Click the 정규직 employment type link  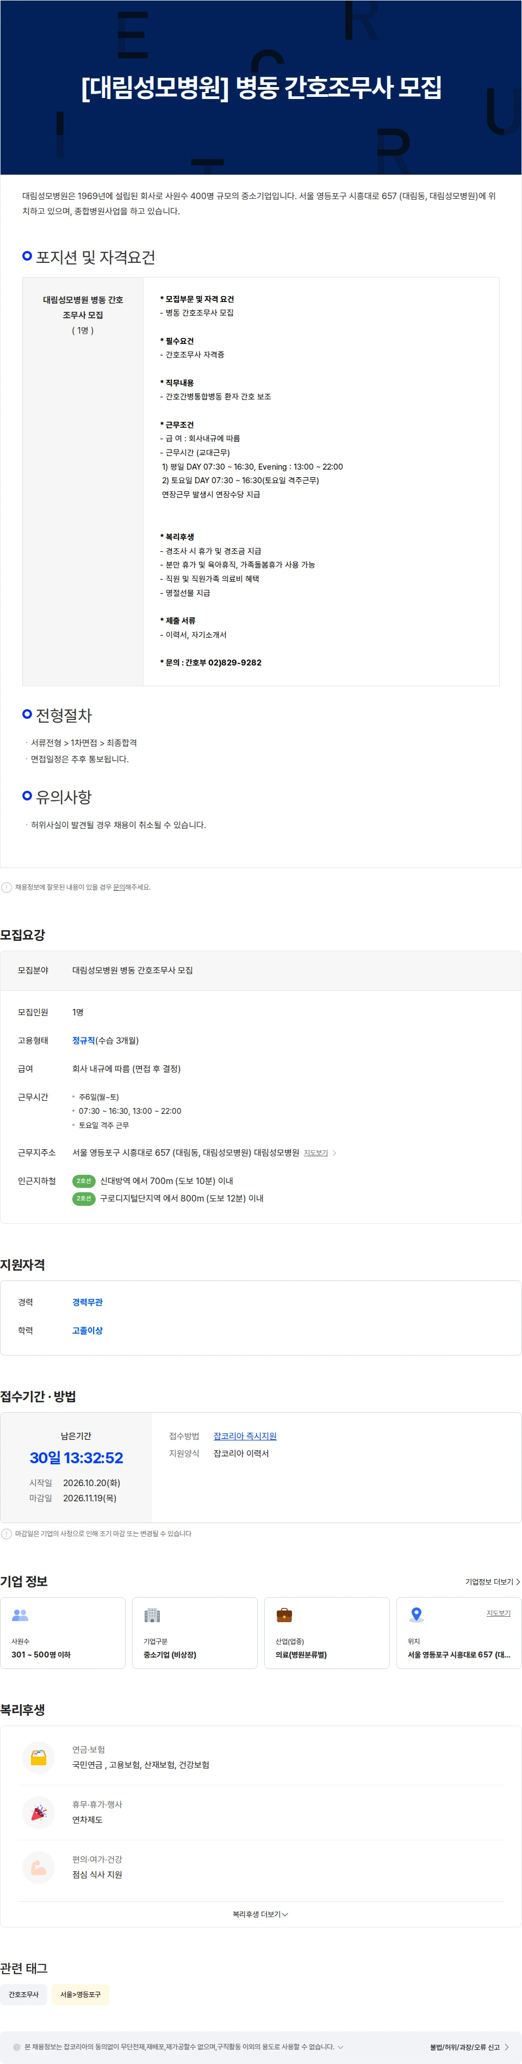[x=83, y=1041]
